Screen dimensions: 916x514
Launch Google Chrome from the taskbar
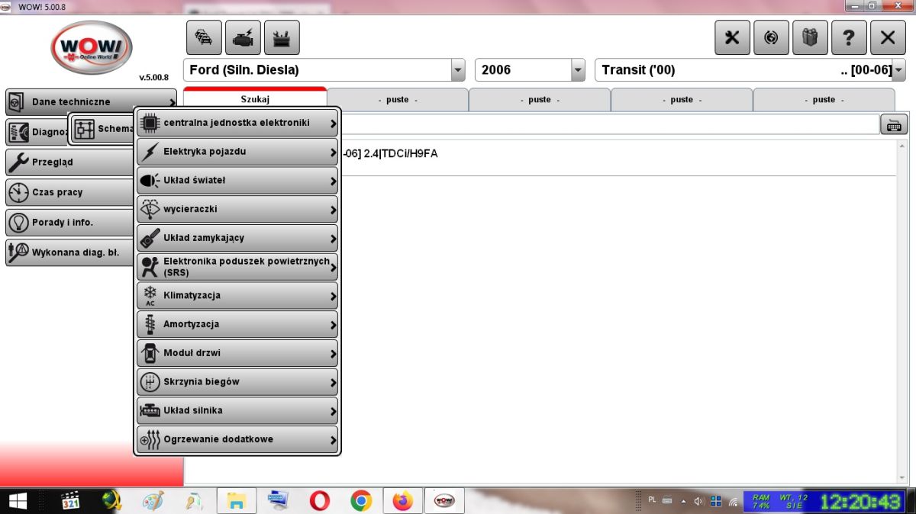pyautogui.click(x=361, y=501)
